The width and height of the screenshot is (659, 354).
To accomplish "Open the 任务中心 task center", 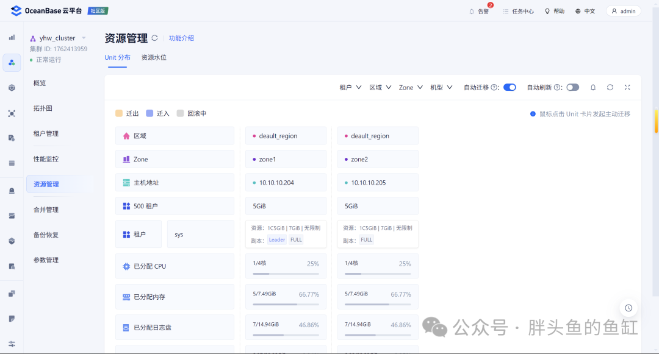I will 518,12.
